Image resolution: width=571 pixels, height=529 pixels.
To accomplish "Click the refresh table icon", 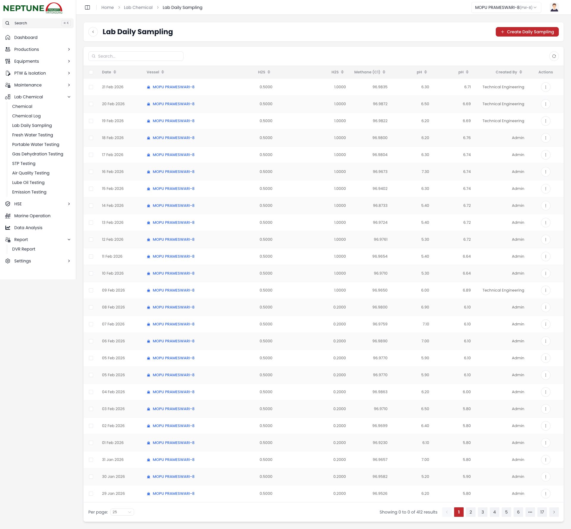I will (554, 56).
